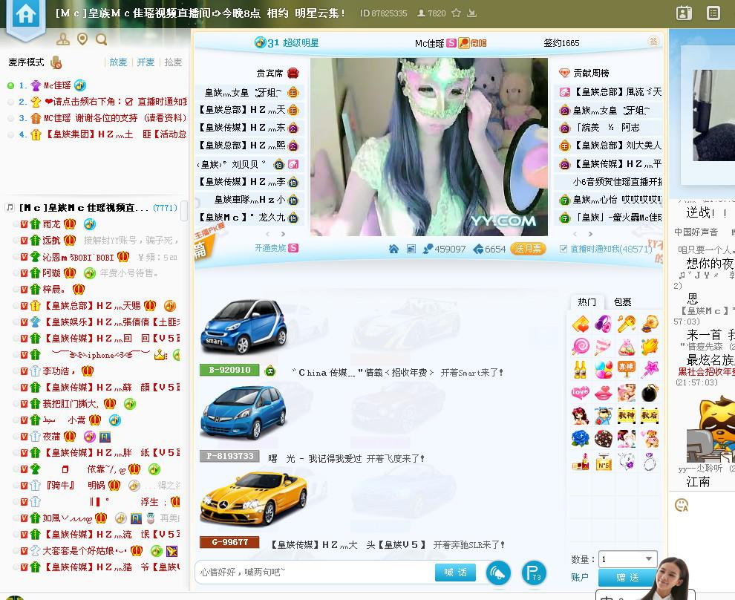Click the calendar icon in top-right corner
This screenshot has width=735, height=600.
(684, 13)
